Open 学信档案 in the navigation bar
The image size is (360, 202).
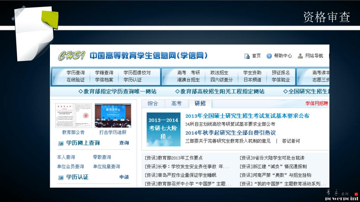(x=104, y=80)
